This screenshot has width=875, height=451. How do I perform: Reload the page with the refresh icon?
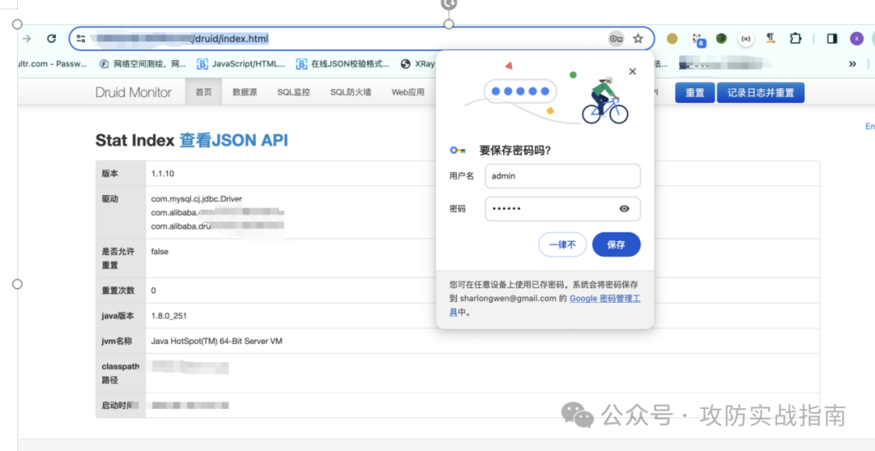click(x=51, y=39)
